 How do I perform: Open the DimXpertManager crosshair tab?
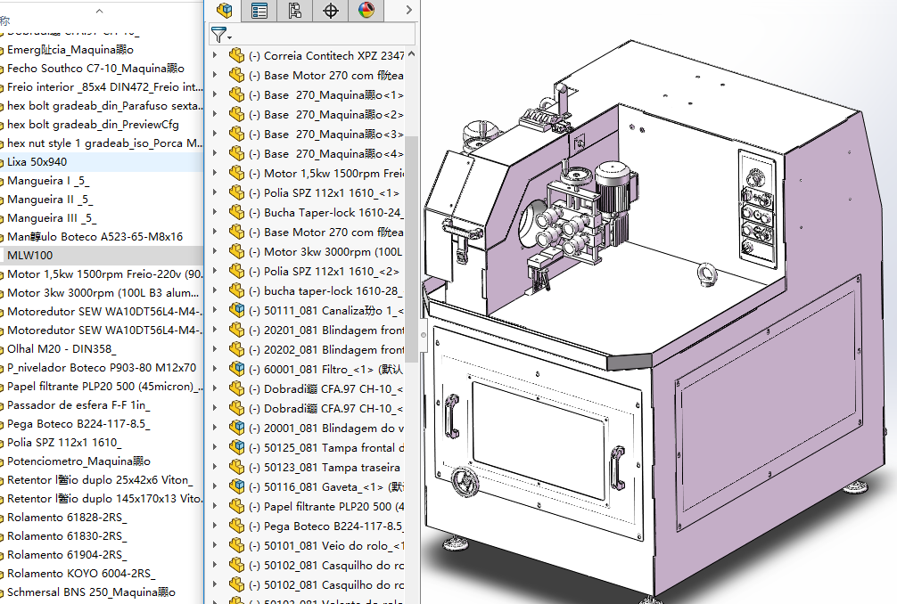click(x=331, y=11)
